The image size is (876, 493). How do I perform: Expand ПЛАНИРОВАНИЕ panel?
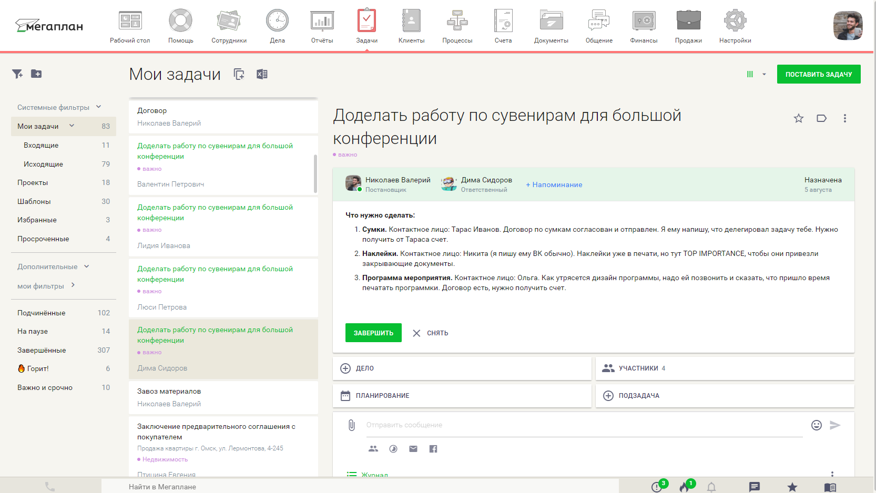click(462, 396)
